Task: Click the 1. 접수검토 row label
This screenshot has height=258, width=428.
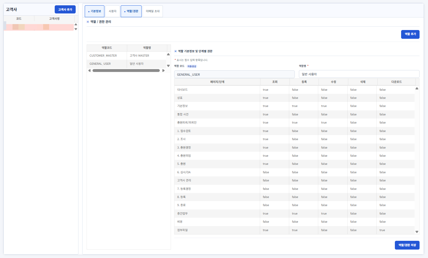Action: point(184,131)
